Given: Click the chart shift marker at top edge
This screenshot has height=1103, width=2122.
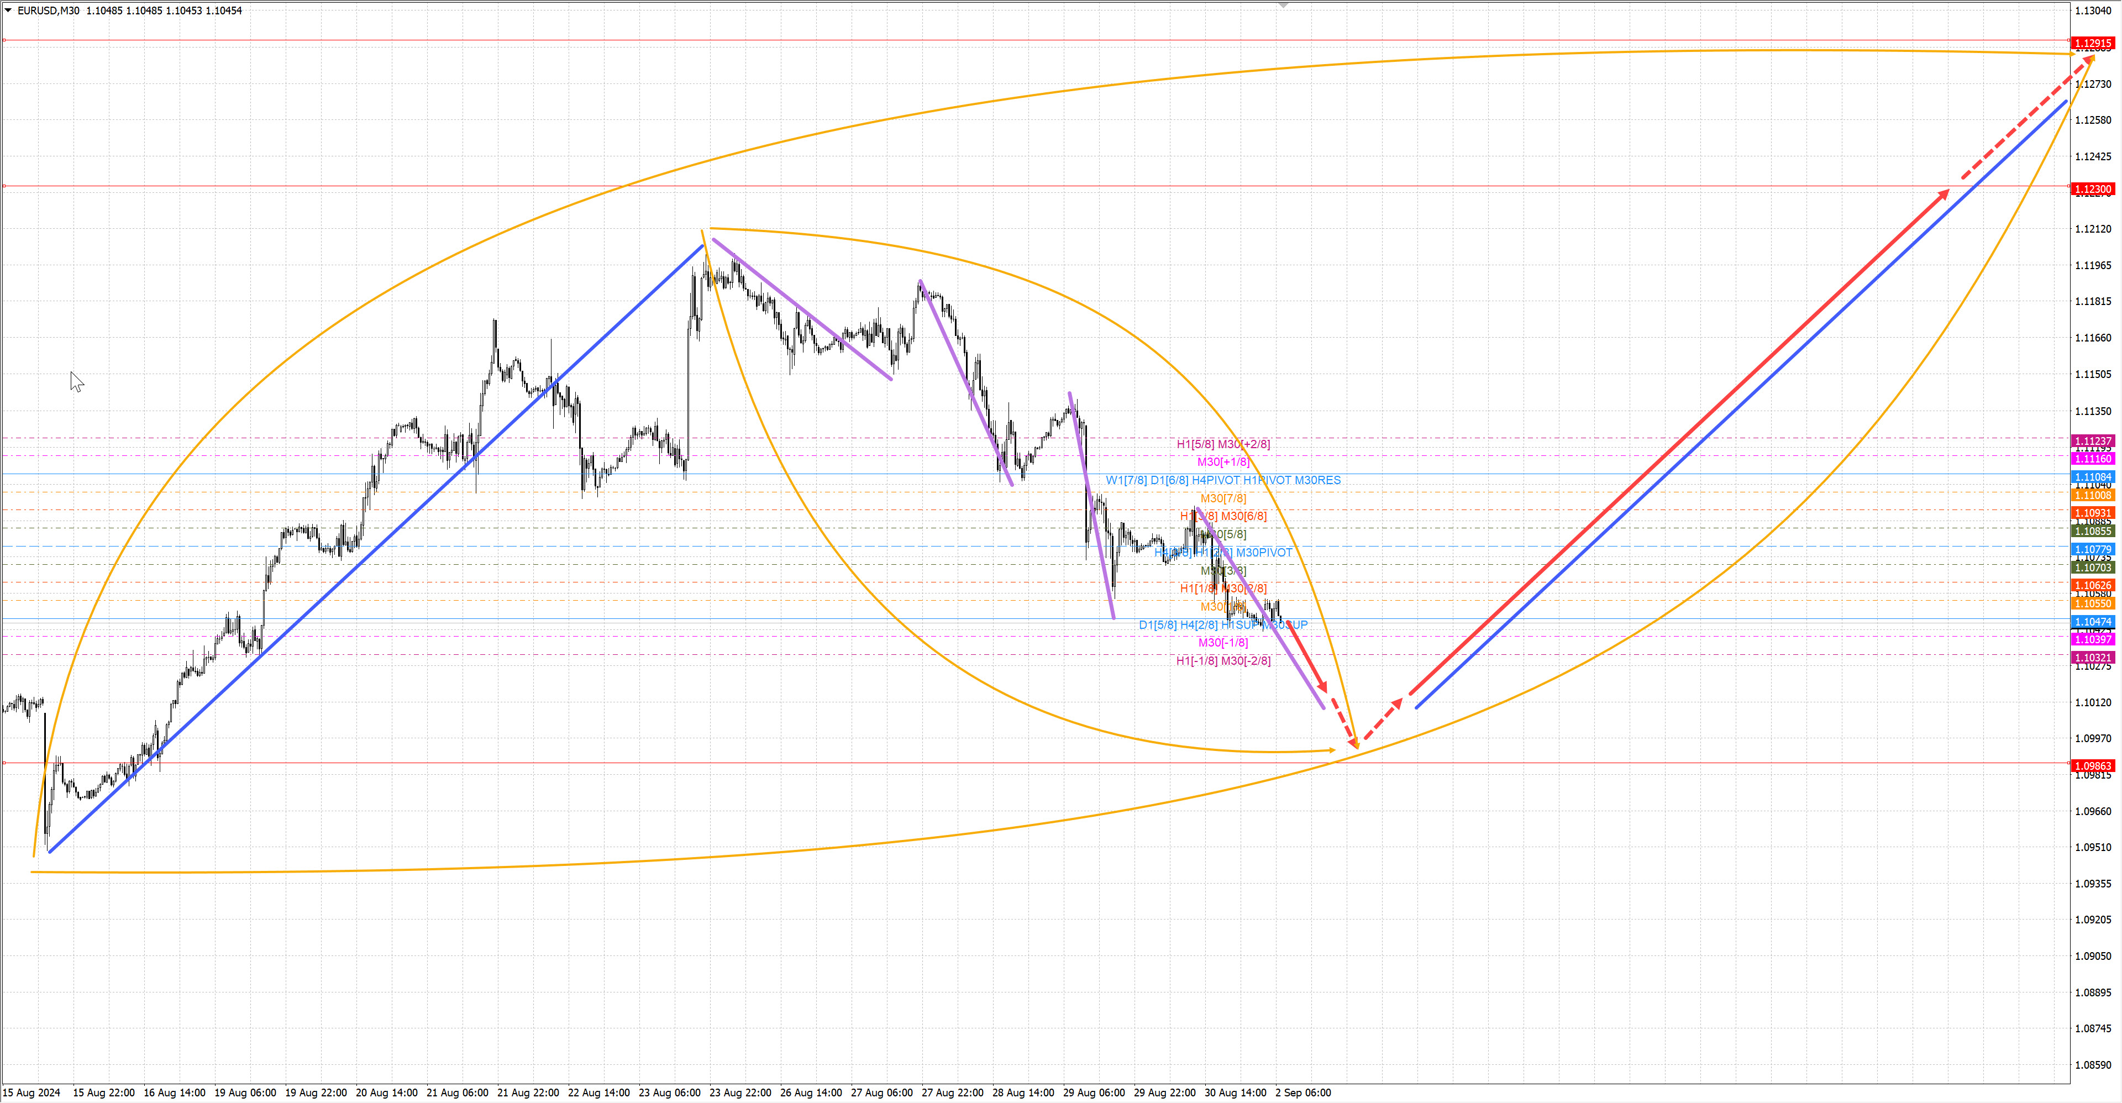Looking at the screenshot, I should pyautogui.click(x=1283, y=5).
